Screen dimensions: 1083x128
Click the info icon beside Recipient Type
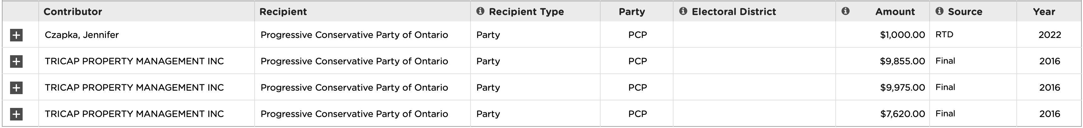coord(480,11)
